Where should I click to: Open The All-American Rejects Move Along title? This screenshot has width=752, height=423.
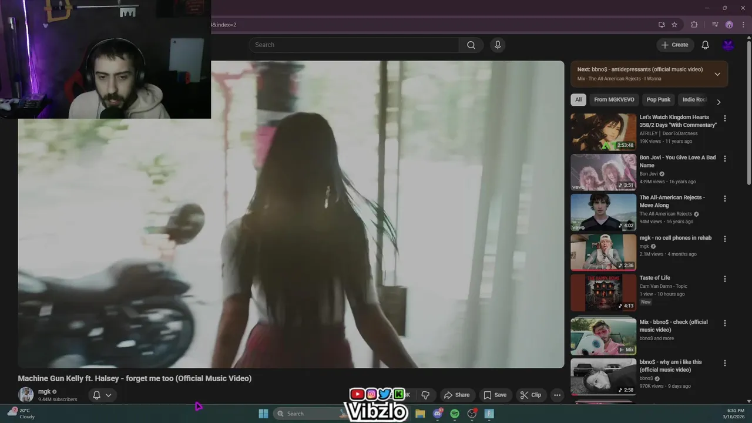click(x=672, y=202)
